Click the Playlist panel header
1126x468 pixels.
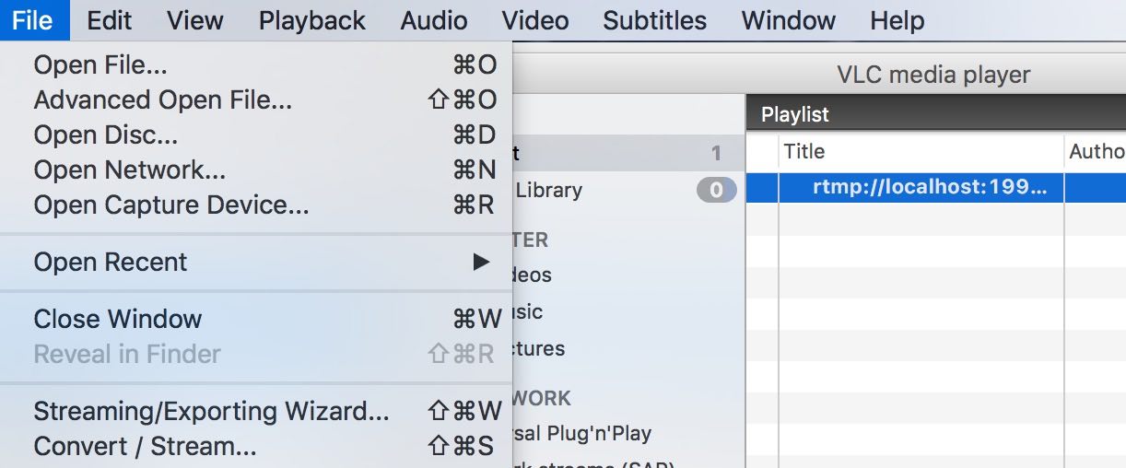tap(935, 114)
